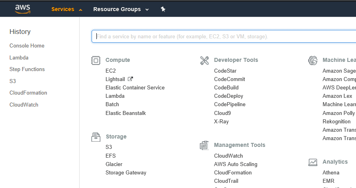356x188 pixels.
Task: Click the Storage category heading
Action: click(116, 137)
